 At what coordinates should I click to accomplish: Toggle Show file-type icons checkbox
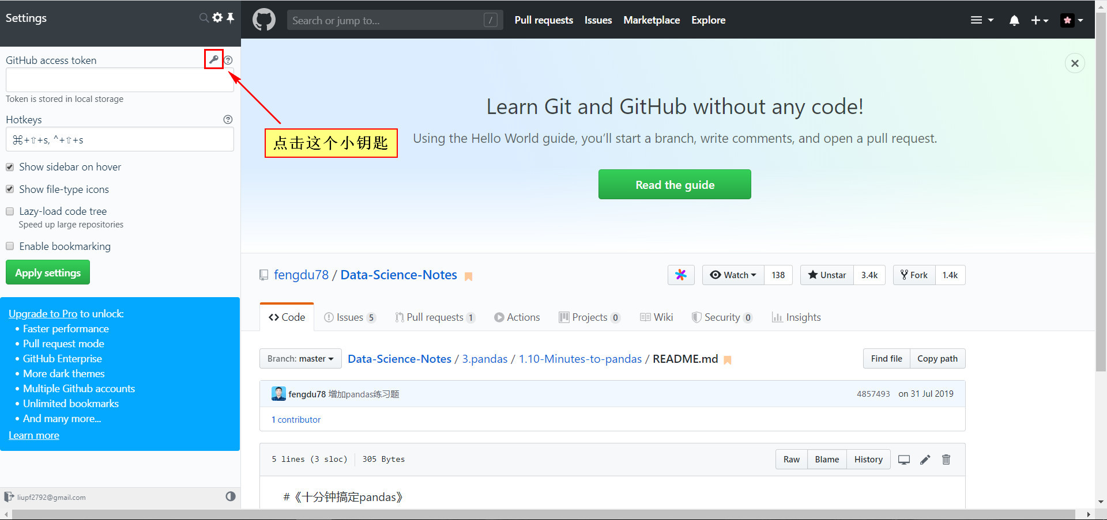(x=10, y=189)
